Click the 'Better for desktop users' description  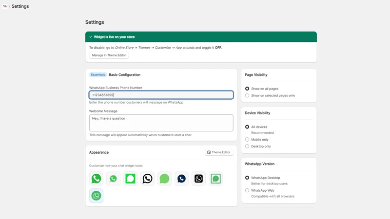tap(270, 184)
